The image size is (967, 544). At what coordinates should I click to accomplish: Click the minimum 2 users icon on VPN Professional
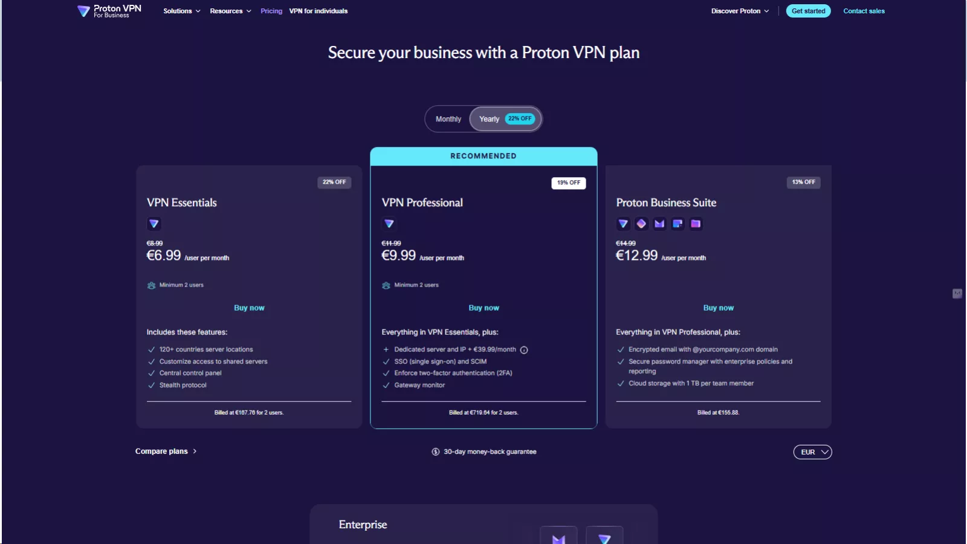point(386,285)
